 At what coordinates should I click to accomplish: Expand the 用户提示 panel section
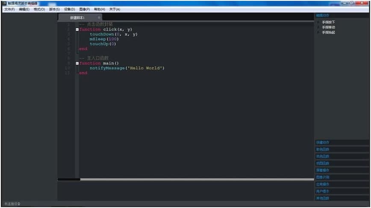point(342,191)
